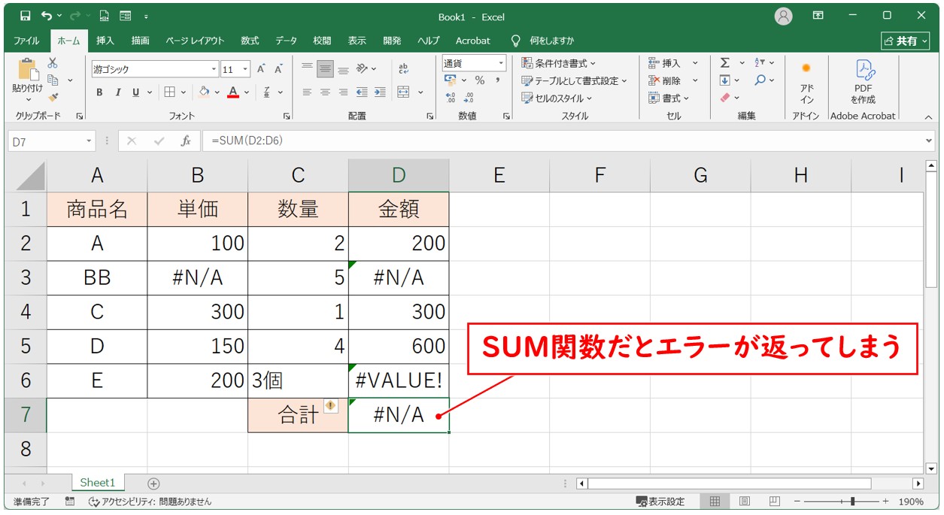This screenshot has width=944, height=515.
Task: Open the font name 游ゴシック dropdown
Action: click(x=214, y=70)
